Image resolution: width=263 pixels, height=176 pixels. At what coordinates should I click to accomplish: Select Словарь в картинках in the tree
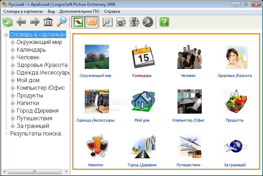point(38,34)
